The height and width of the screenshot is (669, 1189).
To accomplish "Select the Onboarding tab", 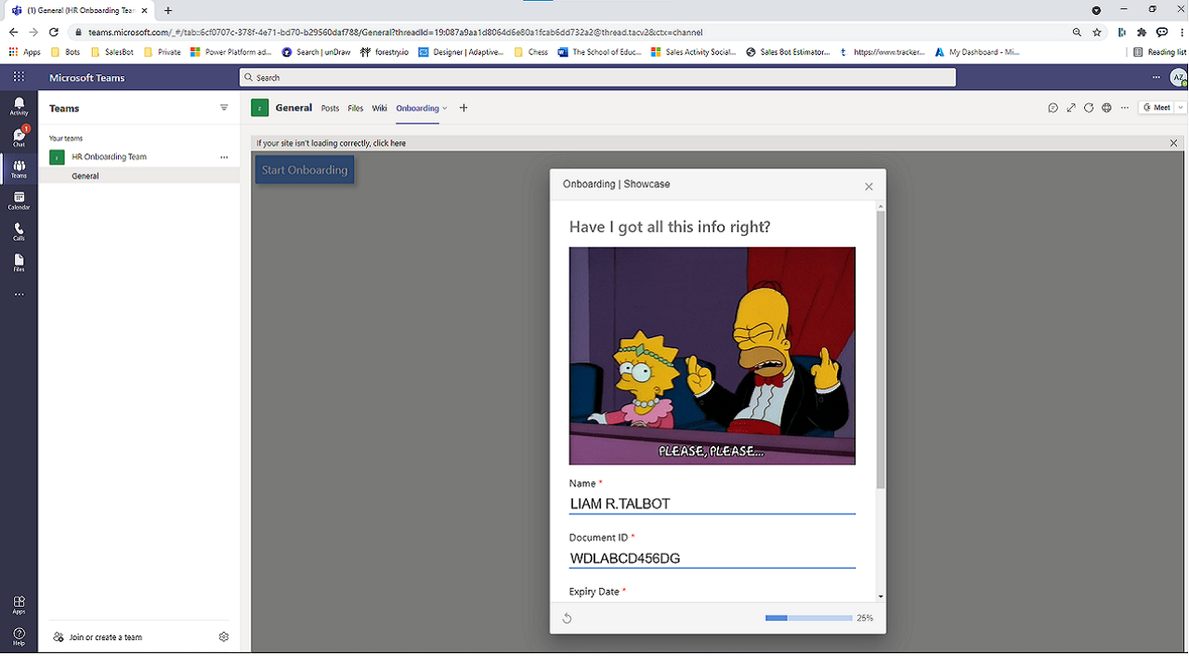I will (x=417, y=108).
